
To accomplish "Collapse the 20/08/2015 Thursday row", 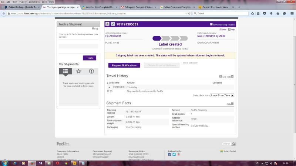I will 109,87.
